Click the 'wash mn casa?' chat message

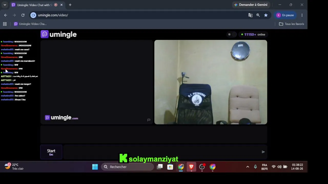(22, 50)
